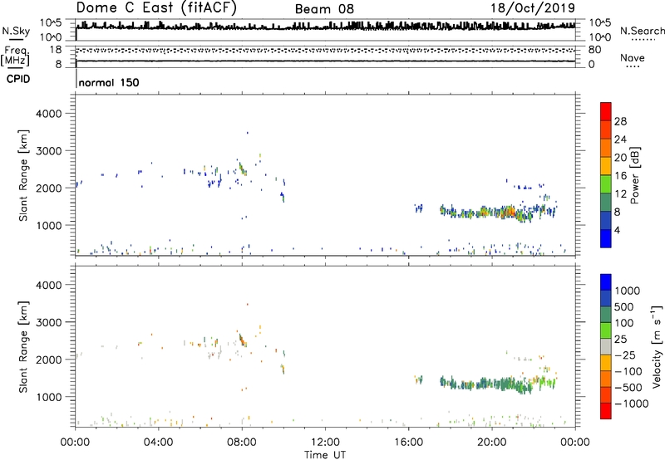Click the '12:00' time axis tick label
This screenshot has width=665, height=460.
coord(325,443)
